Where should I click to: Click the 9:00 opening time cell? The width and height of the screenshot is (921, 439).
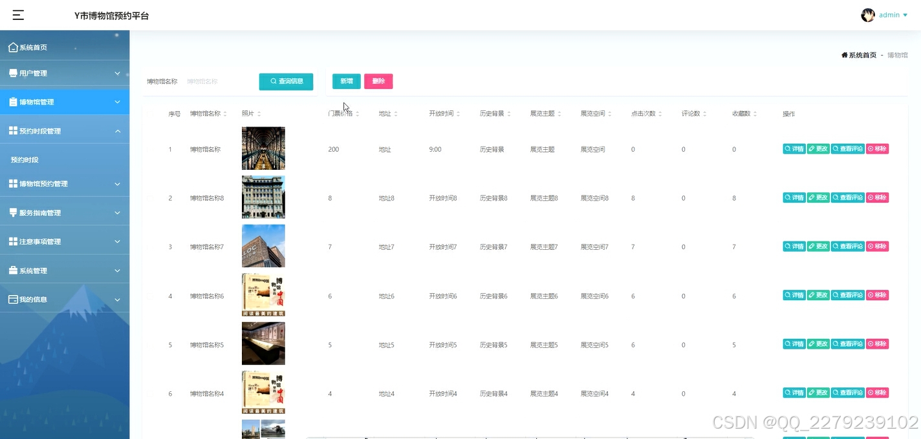435,149
